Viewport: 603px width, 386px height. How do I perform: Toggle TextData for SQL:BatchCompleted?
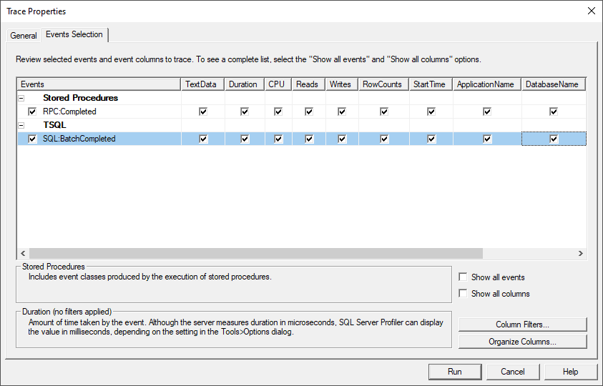(203, 139)
